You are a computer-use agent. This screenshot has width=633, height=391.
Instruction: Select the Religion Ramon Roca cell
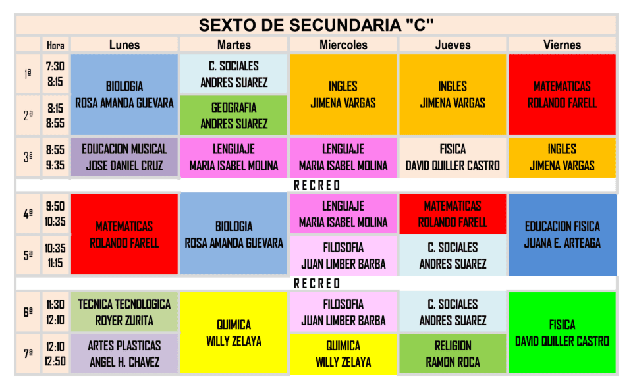(453, 353)
